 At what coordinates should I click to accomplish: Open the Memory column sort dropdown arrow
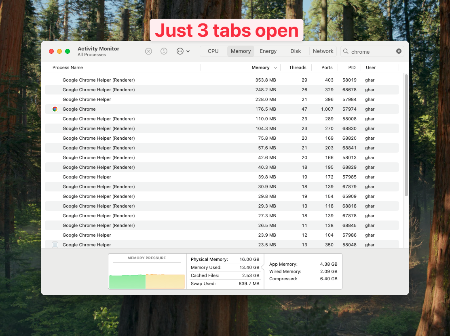click(x=276, y=67)
